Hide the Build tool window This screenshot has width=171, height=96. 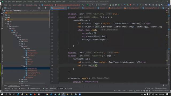[166, 85]
